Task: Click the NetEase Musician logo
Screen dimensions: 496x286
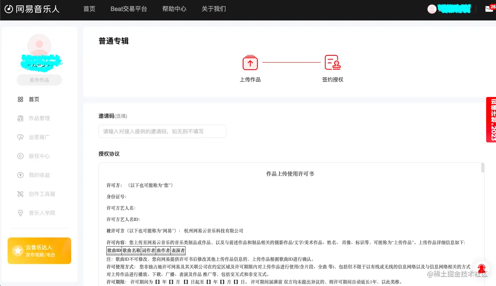Action: tap(32, 9)
